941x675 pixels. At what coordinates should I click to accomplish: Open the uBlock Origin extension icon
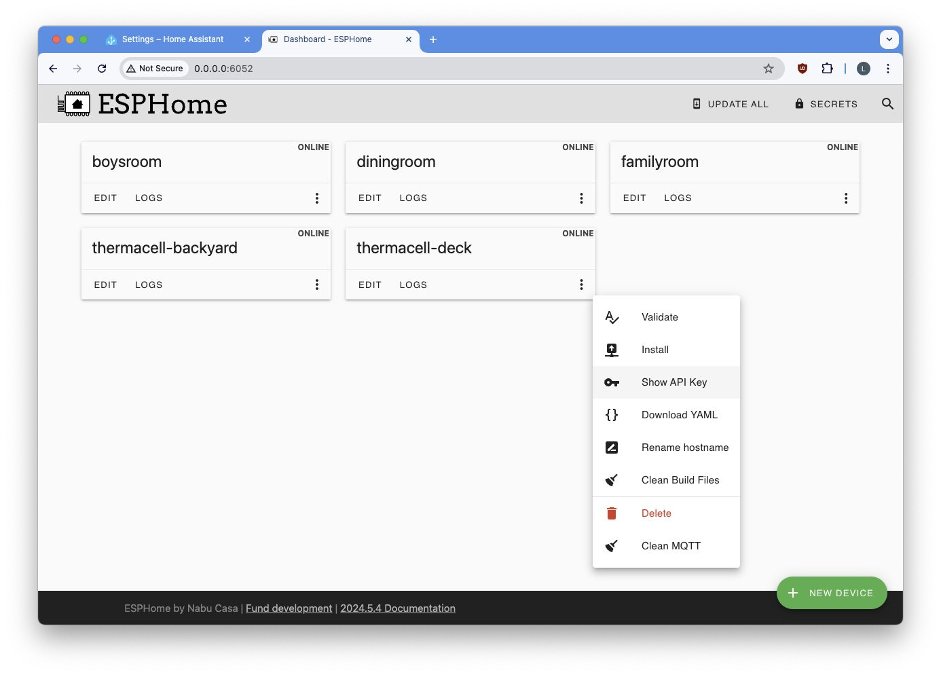pos(802,69)
